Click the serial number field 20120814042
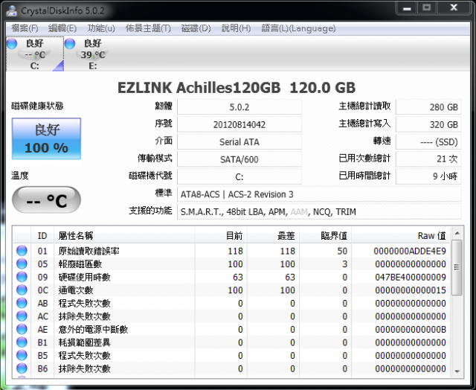 pyautogui.click(x=239, y=124)
